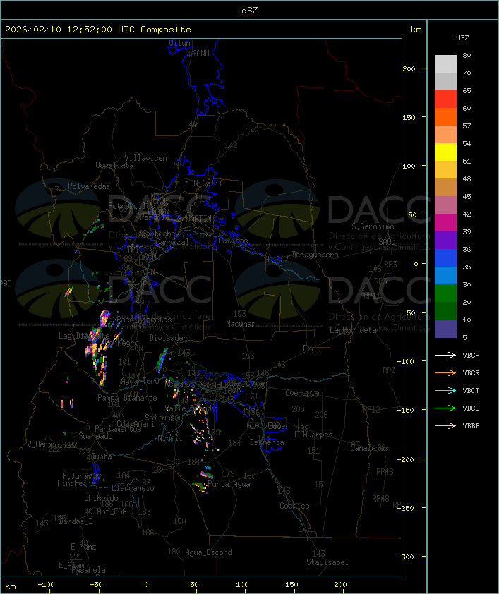This screenshot has width=499, height=594.
Task: Click the VBCR legend label
Action: pyautogui.click(x=471, y=373)
